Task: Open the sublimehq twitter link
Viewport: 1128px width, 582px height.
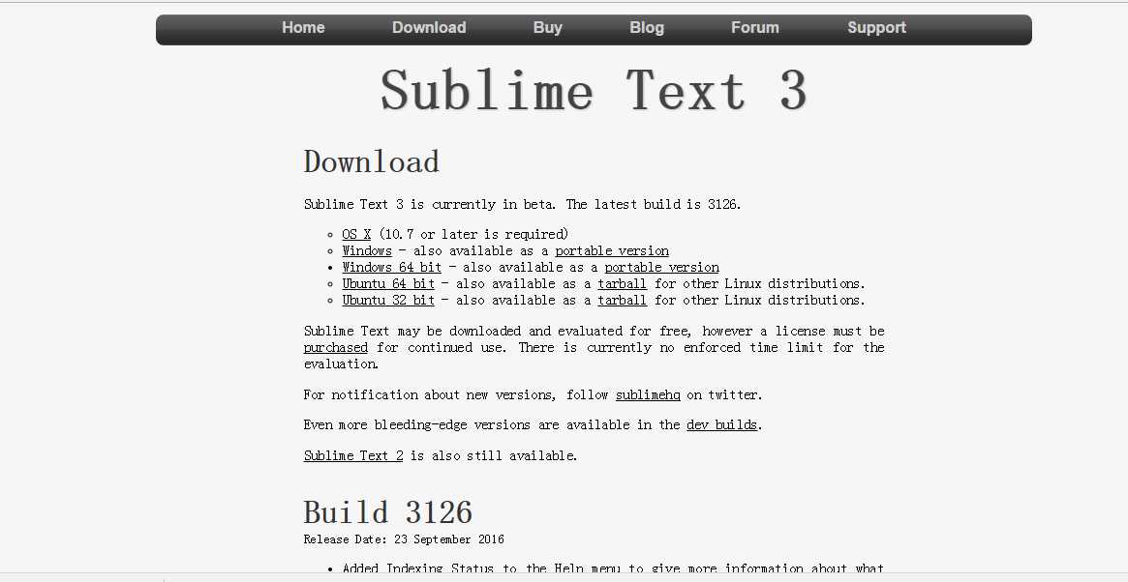Action: (x=648, y=395)
